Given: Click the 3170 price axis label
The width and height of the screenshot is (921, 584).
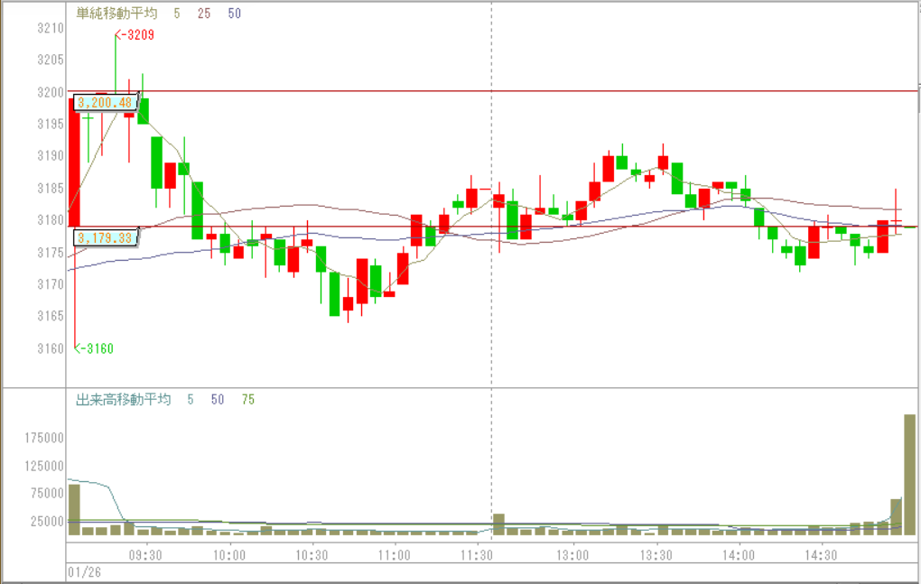Looking at the screenshot, I should [51, 284].
